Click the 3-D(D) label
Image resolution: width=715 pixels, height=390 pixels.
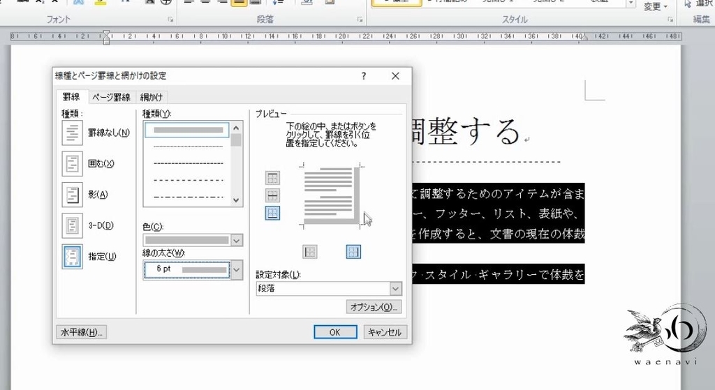(x=101, y=225)
